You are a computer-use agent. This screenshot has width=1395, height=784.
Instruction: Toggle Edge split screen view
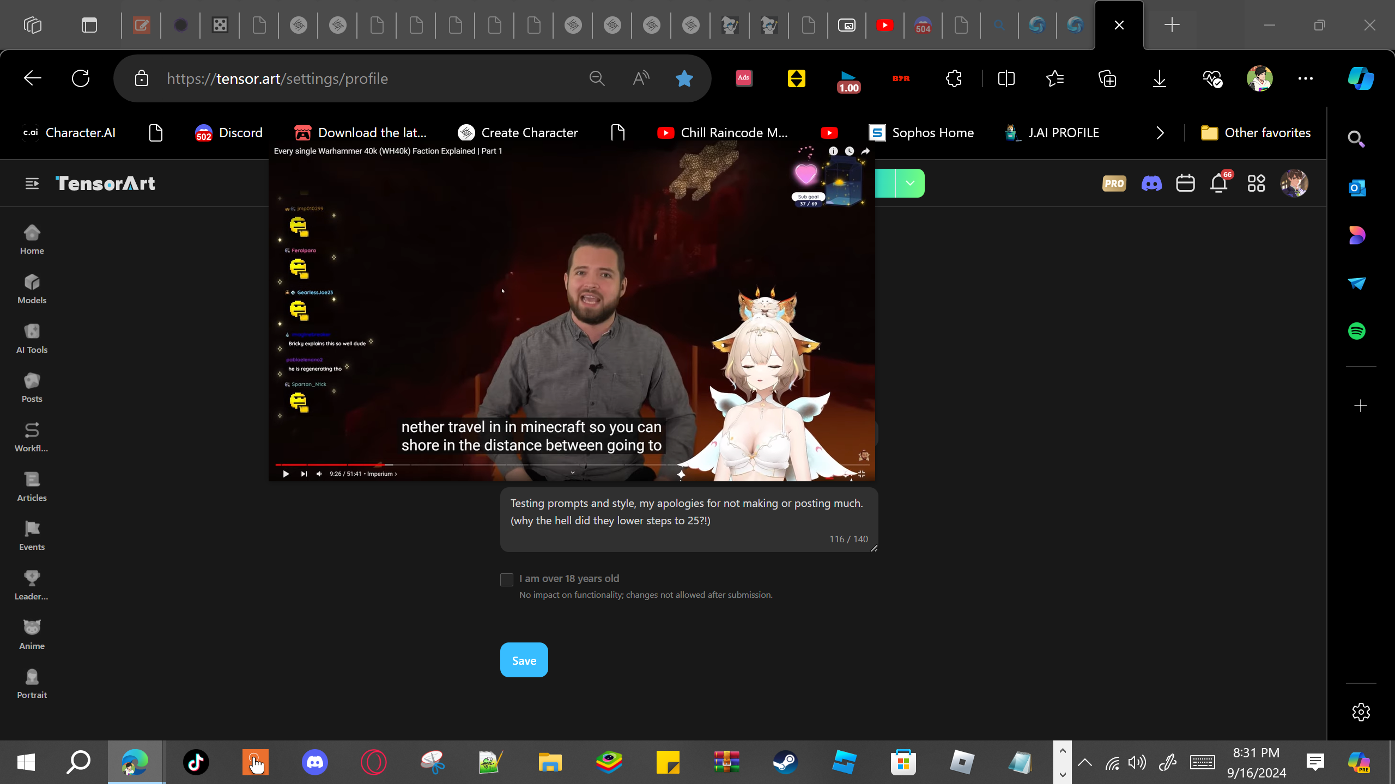click(x=1006, y=78)
